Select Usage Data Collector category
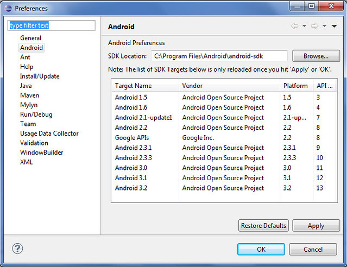This screenshot has width=347, height=267. tap(49, 133)
